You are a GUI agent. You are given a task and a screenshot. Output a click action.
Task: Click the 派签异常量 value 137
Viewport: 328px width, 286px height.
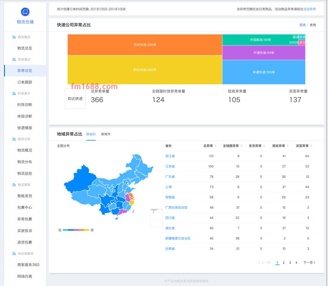[x=295, y=100]
